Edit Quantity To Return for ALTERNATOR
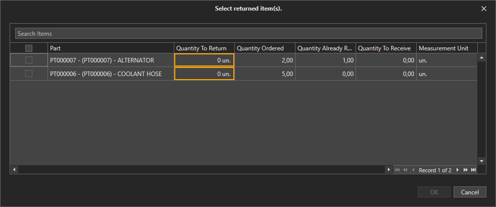This screenshot has height=207, width=496. (x=204, y=60)
